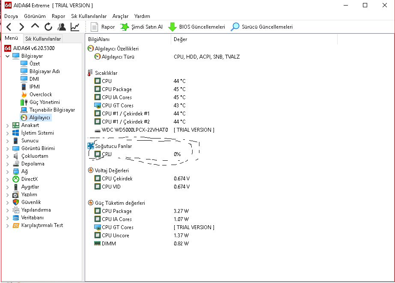Click the Anakart motherboard icon
395x283 pixels.
[x=15, y=125]
